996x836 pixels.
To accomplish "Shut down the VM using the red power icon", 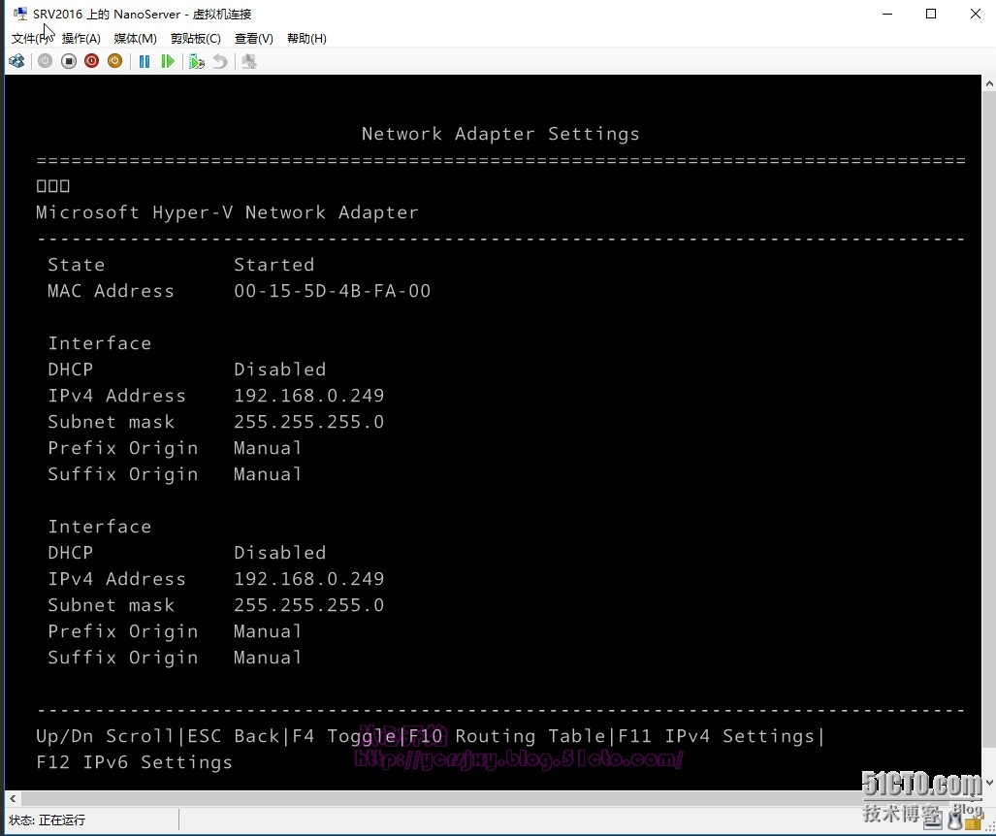I will (91, 61).
